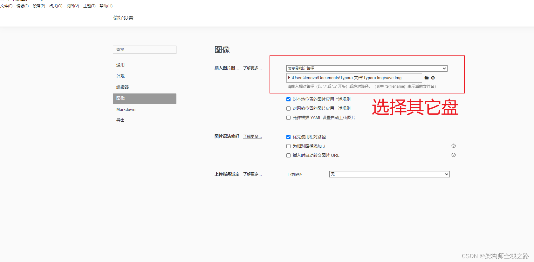Open the 帮助(H) menu
The height and width of the screenshot is (262, 534).
(x=106, y=6)
